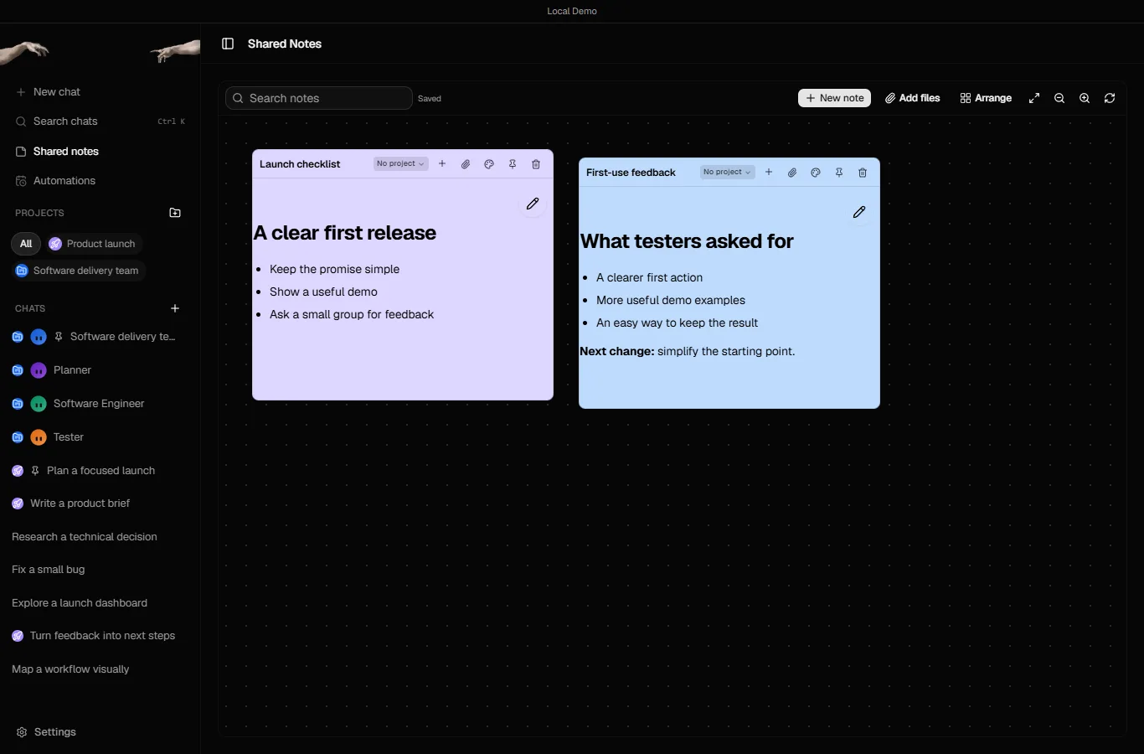
Task: Click the New note button
Action: coord(834,98)
